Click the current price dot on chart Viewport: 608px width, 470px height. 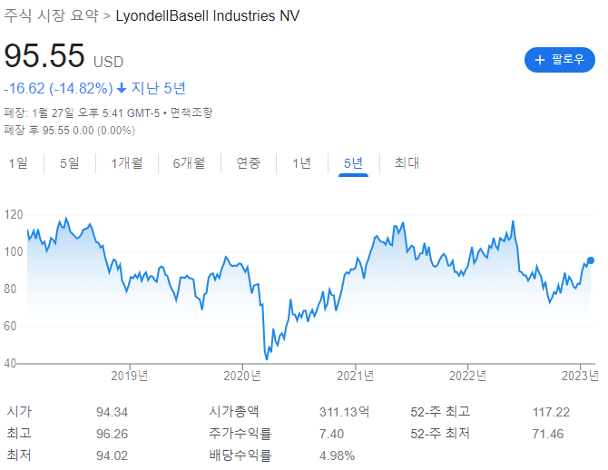pos(591,260)
